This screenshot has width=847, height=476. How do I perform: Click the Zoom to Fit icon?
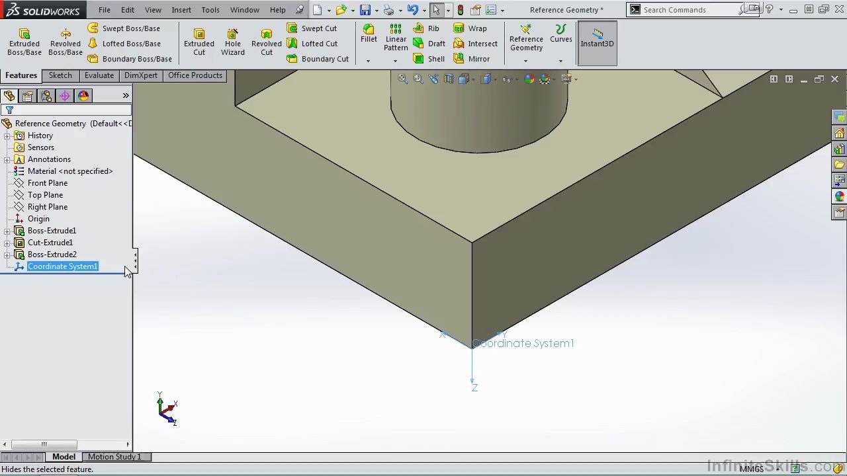(x=402, y=79)
